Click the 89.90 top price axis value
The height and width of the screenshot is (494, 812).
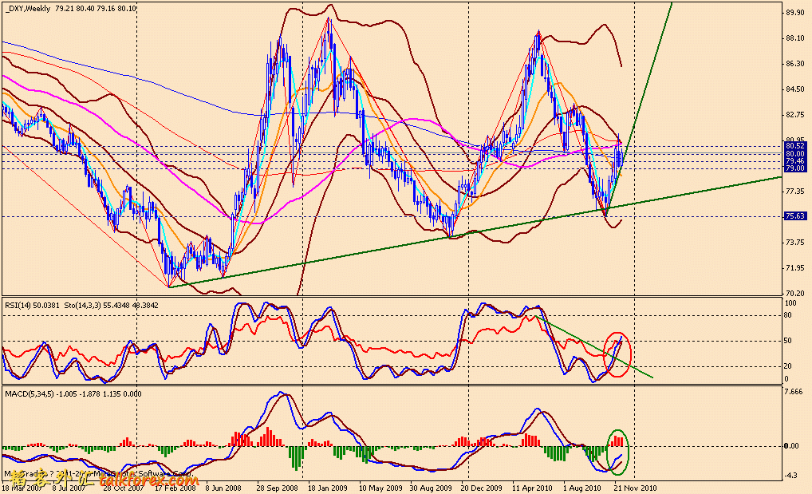pyautogui.click(x=794, y=13)
